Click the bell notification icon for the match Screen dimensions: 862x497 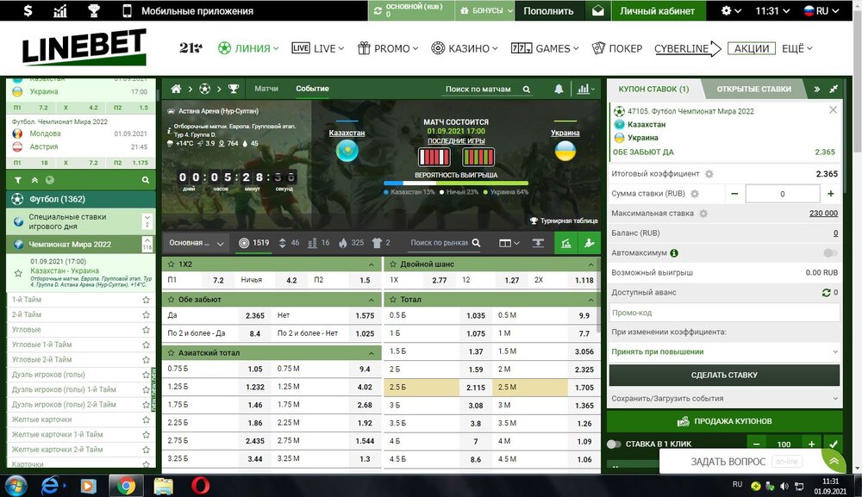point(559,89)
